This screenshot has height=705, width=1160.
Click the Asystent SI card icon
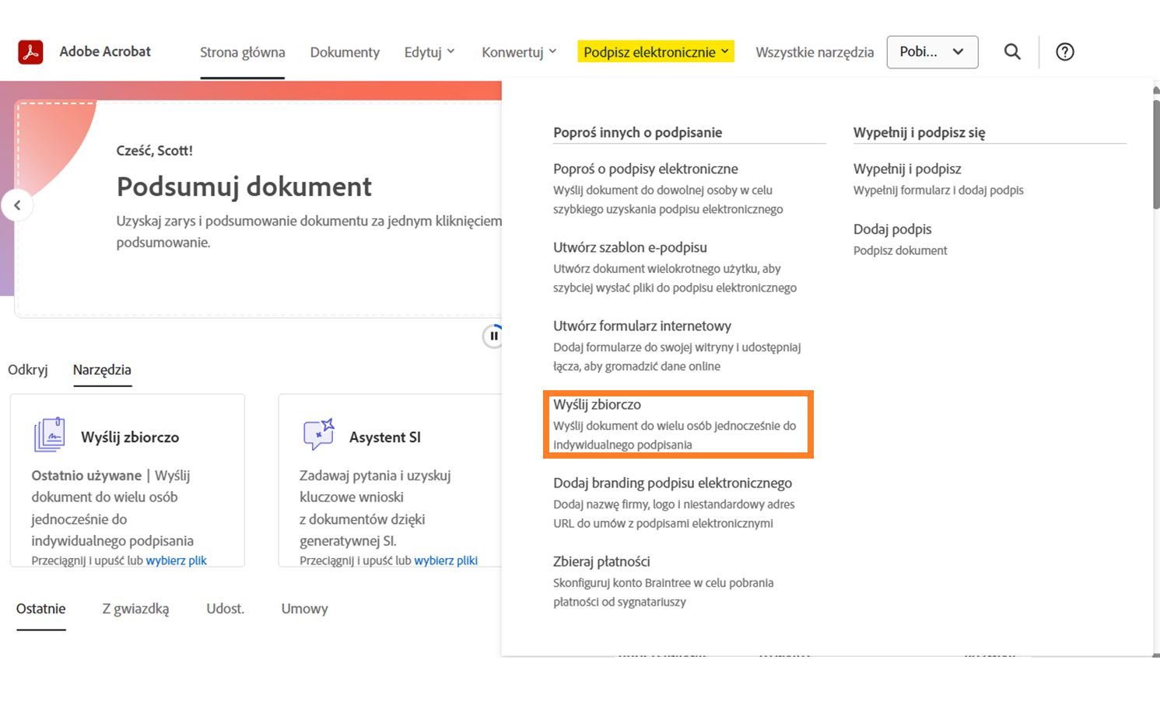coord(318,435)
